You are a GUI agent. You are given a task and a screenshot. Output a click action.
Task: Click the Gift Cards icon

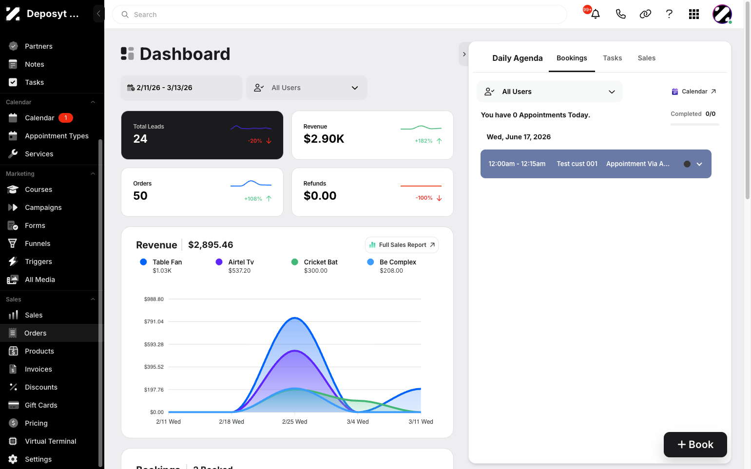point(13,405)
